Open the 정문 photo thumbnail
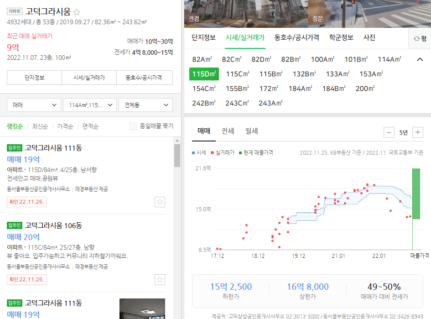The width and height of the screenshot is (431, 319). point(369,14)
